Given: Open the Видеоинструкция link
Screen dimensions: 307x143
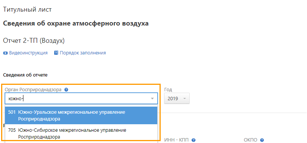Looking at the screenshot, I should [28, 53].
